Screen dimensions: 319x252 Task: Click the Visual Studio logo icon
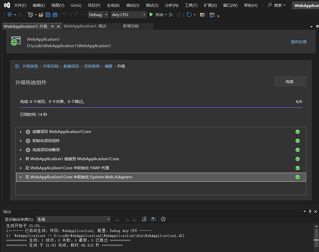[x=7, y=5]
